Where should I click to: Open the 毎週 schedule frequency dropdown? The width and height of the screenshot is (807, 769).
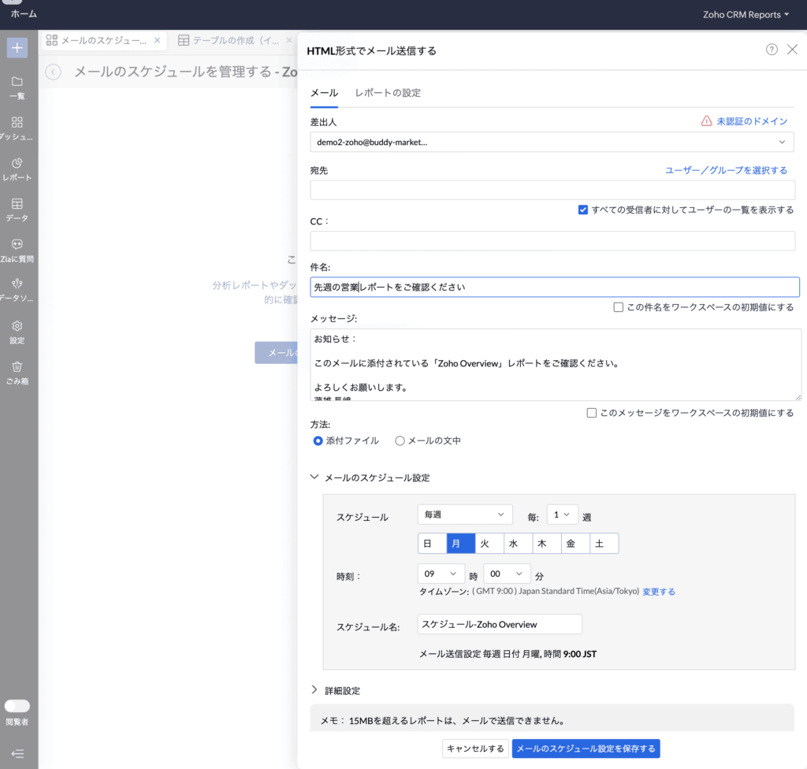465,515
